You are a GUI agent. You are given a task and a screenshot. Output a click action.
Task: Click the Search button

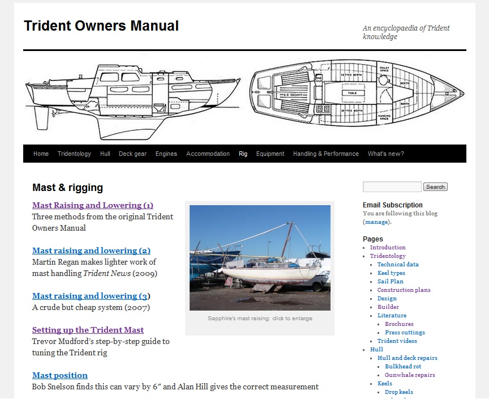coord(435,187)
